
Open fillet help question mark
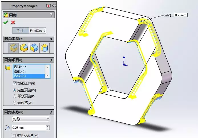pos(51,15)
